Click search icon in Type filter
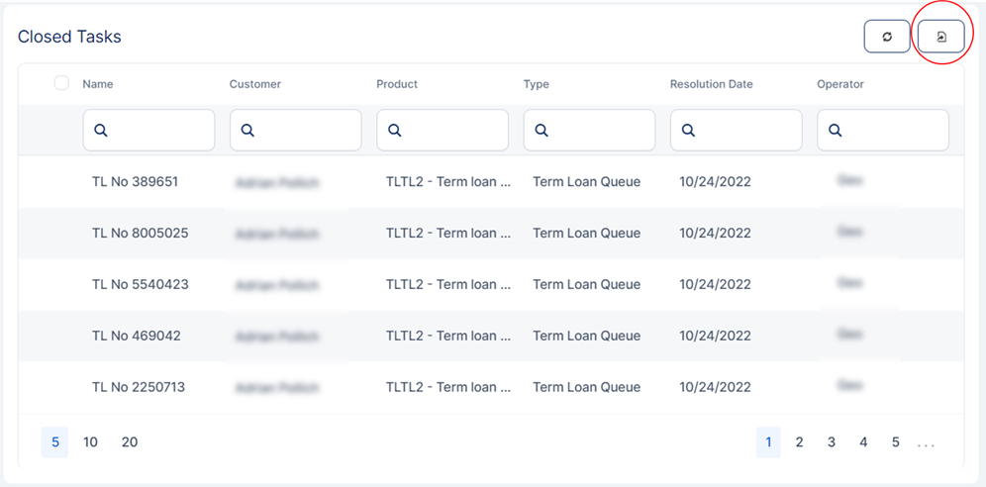Screen dimensions: 986x487 [542, 130]
